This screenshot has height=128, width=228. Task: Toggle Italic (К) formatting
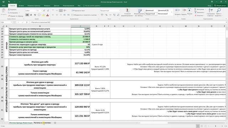pyautogui.click(x=31, y=15)
